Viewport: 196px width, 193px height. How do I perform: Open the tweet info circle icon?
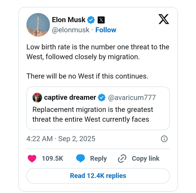tap(164, 139)
